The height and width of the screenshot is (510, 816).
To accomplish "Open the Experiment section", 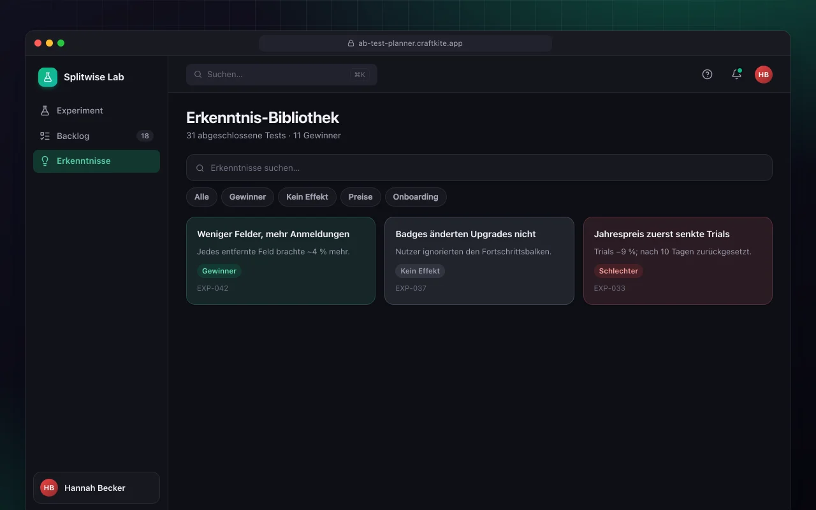I will click(x=96, y=110).
